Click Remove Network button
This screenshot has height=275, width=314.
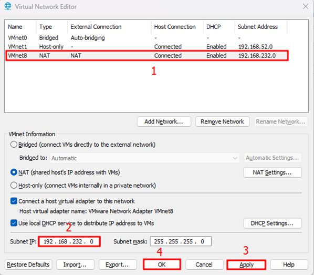pyautogui.click(x=222, y=121)
